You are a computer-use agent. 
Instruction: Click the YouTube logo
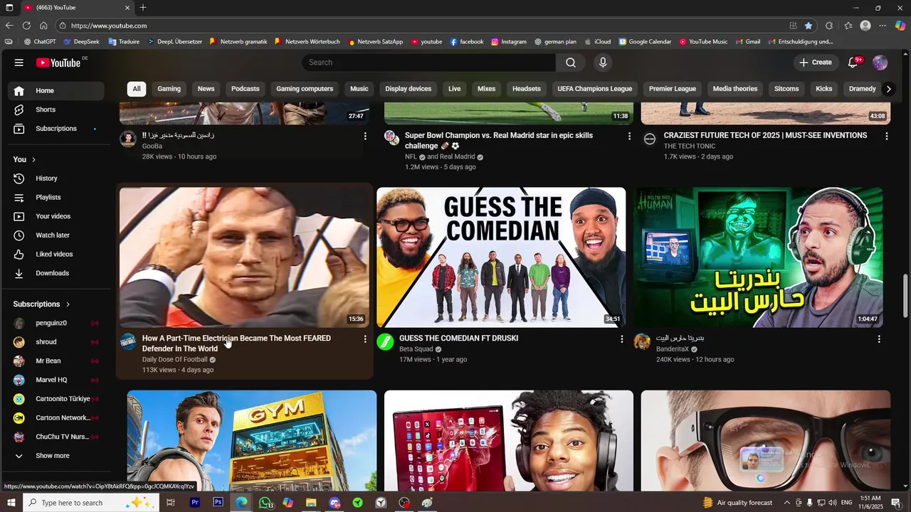58,63
